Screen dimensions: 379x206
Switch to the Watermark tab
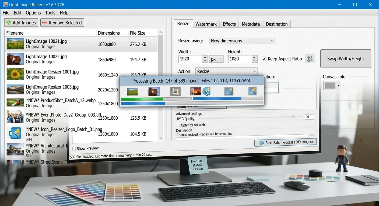point(206,24)
